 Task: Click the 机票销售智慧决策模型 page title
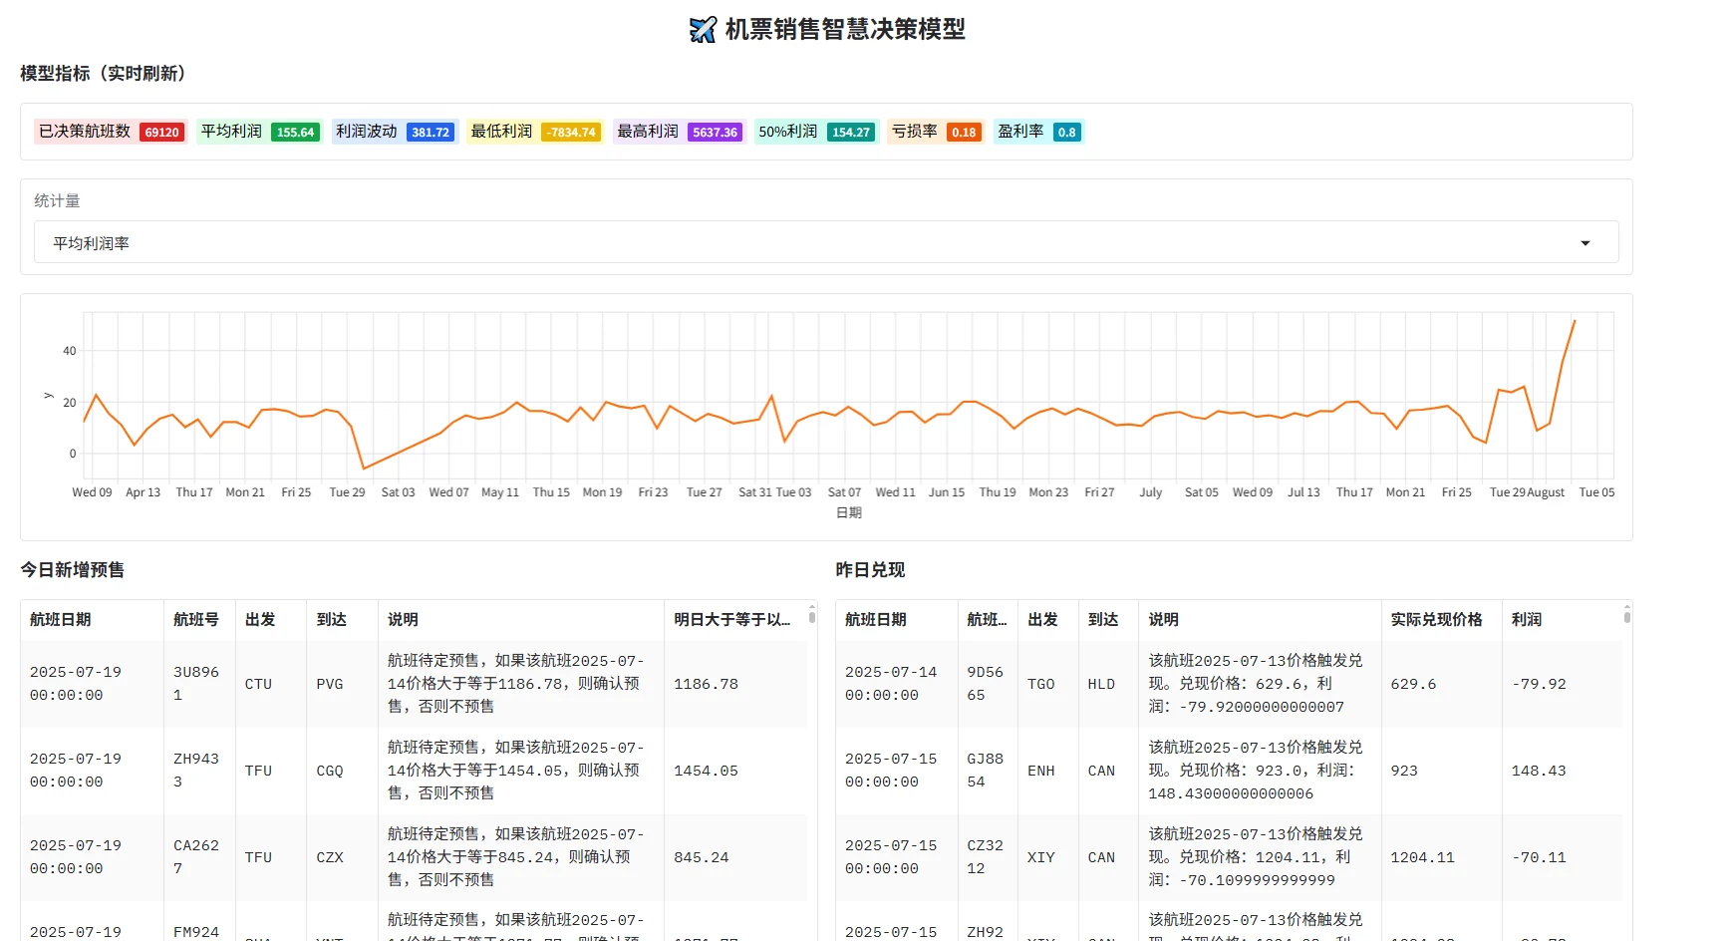tap(845, 30)
